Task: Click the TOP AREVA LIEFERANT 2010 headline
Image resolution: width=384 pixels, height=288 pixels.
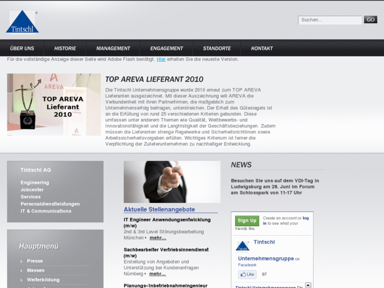Action: (x=154, y=79)
